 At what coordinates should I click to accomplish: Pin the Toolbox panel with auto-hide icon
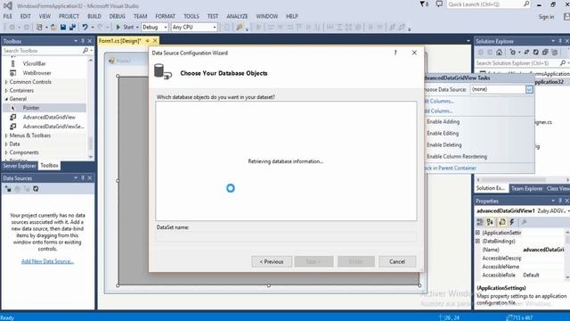point(83,41)
